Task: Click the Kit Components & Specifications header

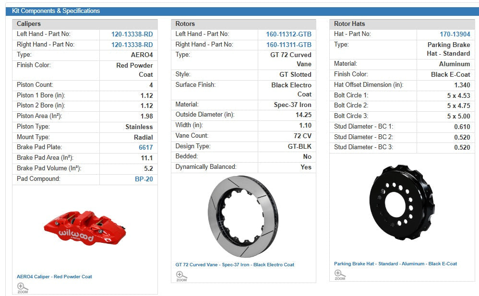Action: [56, 11]
